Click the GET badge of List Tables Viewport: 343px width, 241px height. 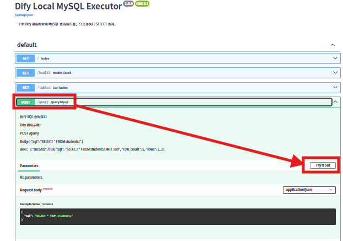click(x=25, y=88)
